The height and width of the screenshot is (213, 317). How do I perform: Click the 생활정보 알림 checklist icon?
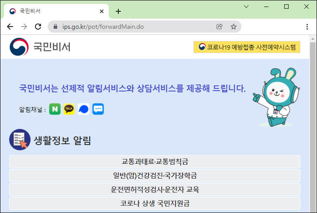pos(20,139)
